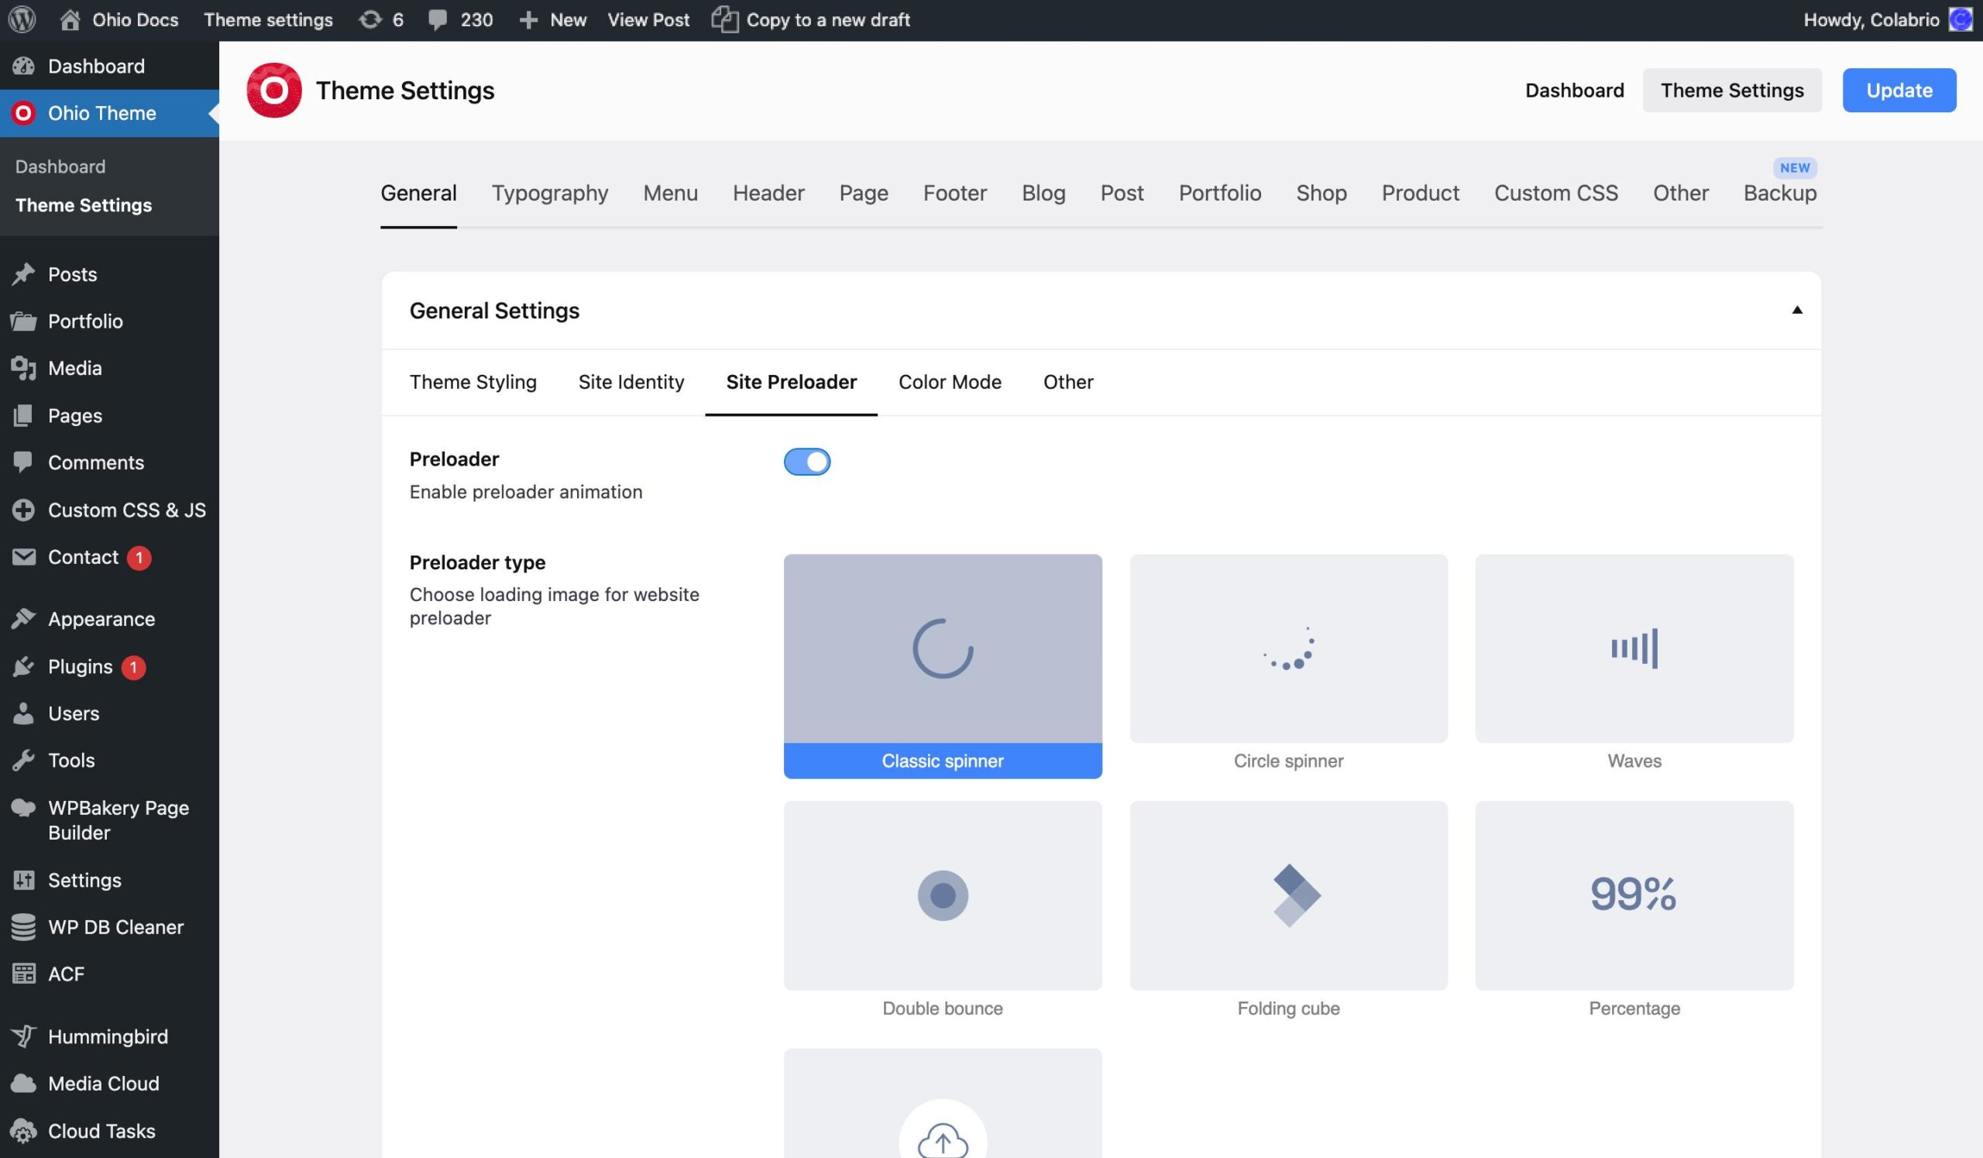Viewport: 1983px width, 1158px height.
Task: Click the Media icon in sidebar
Action: 23,368
